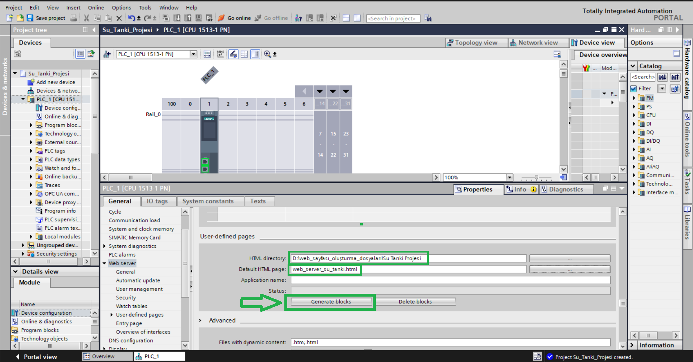The image size is (693, 362).
Task: Click the Undo arrow in toolbar
Action: pos(132,18)
